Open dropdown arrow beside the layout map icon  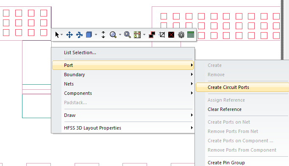tap(144, 35)
